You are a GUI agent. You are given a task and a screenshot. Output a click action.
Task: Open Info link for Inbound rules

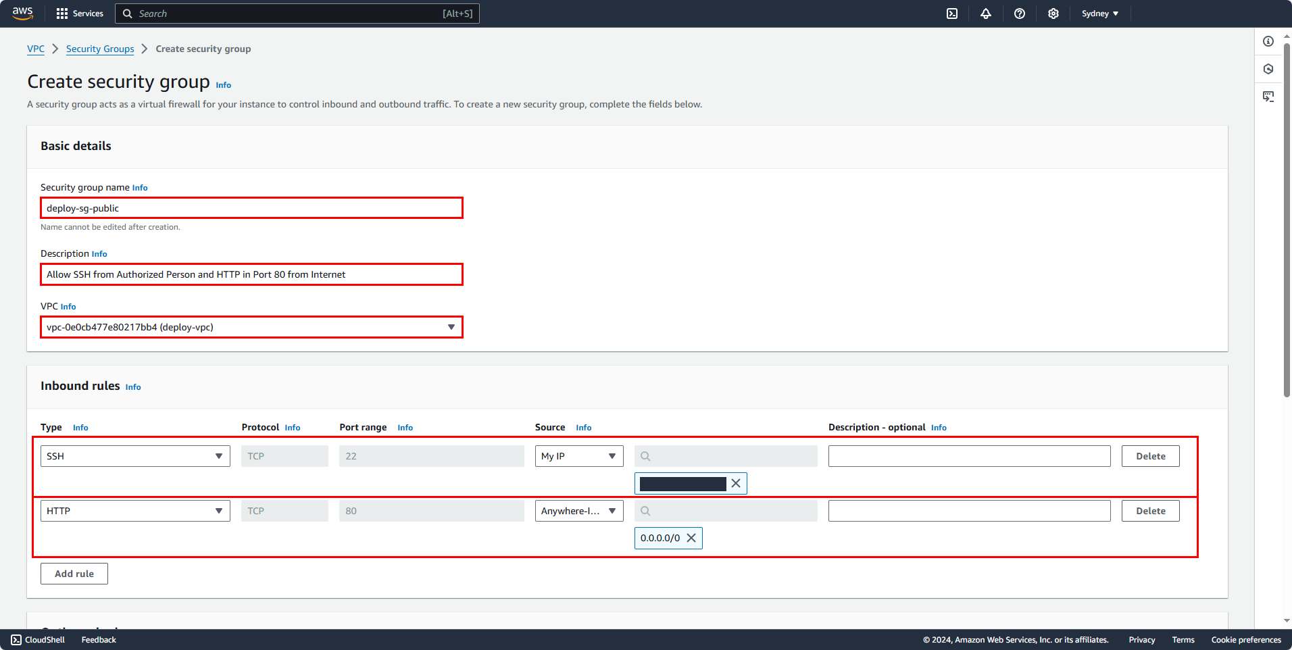click(133, 387)
